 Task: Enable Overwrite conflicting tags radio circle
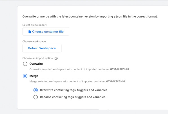35,90
